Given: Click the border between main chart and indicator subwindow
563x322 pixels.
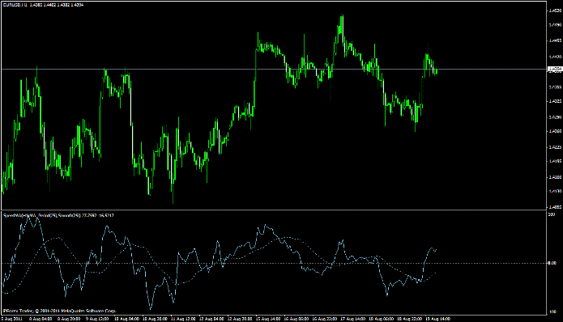Looking at the screenshot, I should click(273, 210).
